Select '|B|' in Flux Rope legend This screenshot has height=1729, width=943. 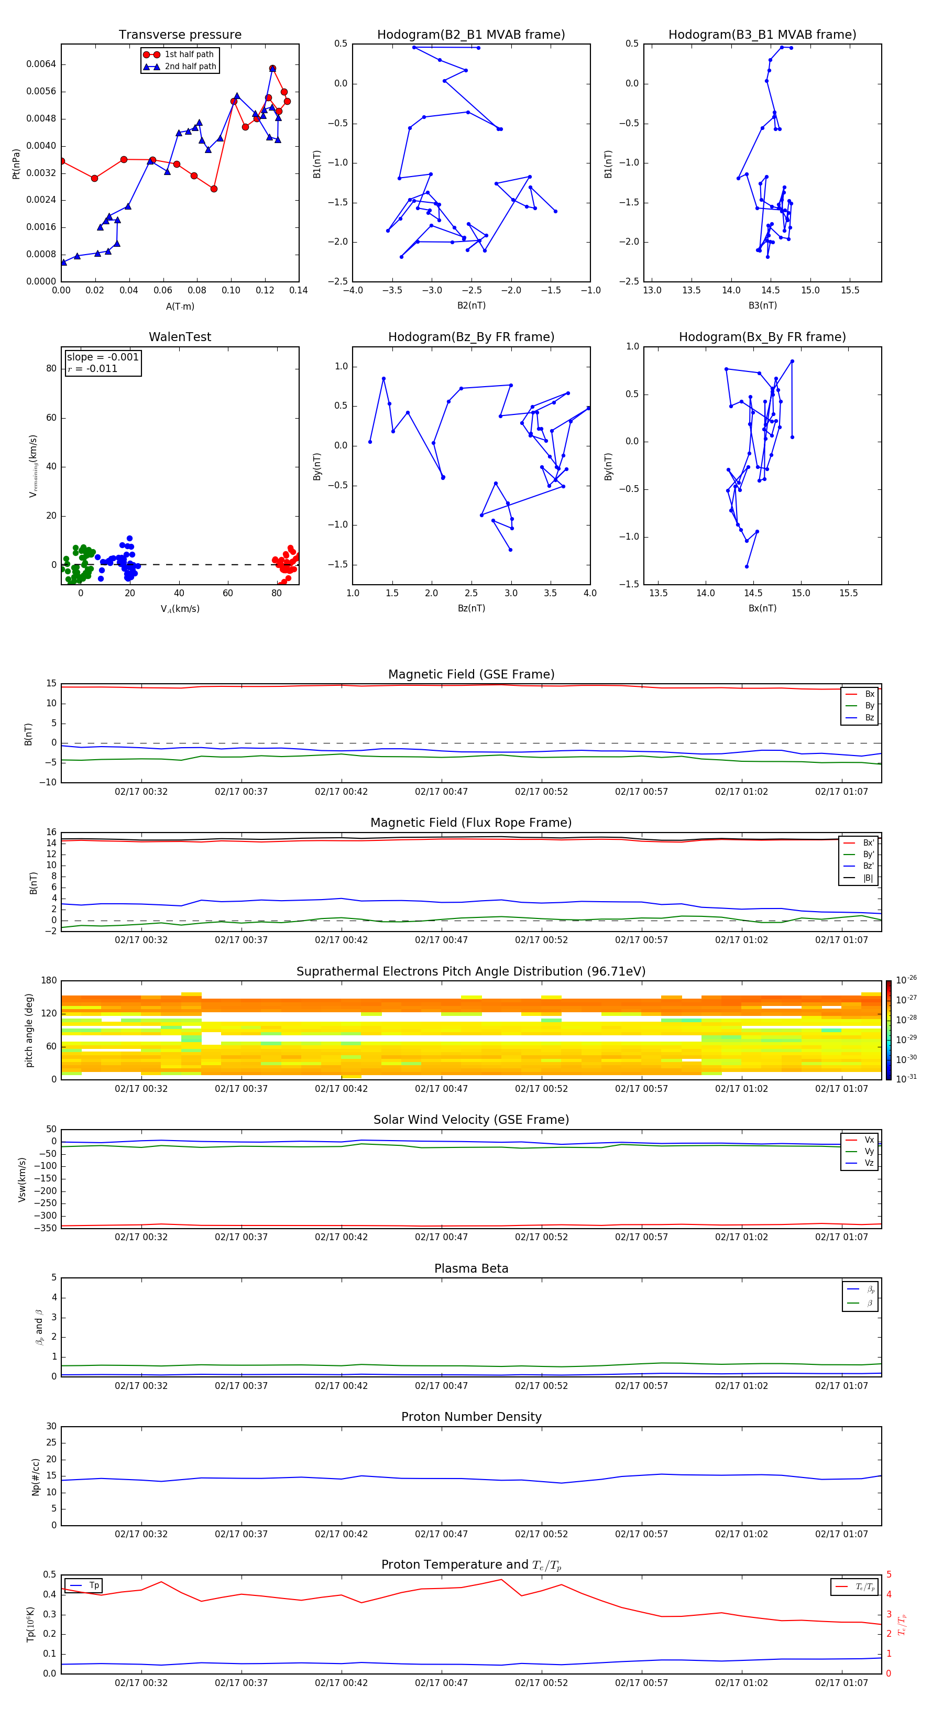(859, 878)
